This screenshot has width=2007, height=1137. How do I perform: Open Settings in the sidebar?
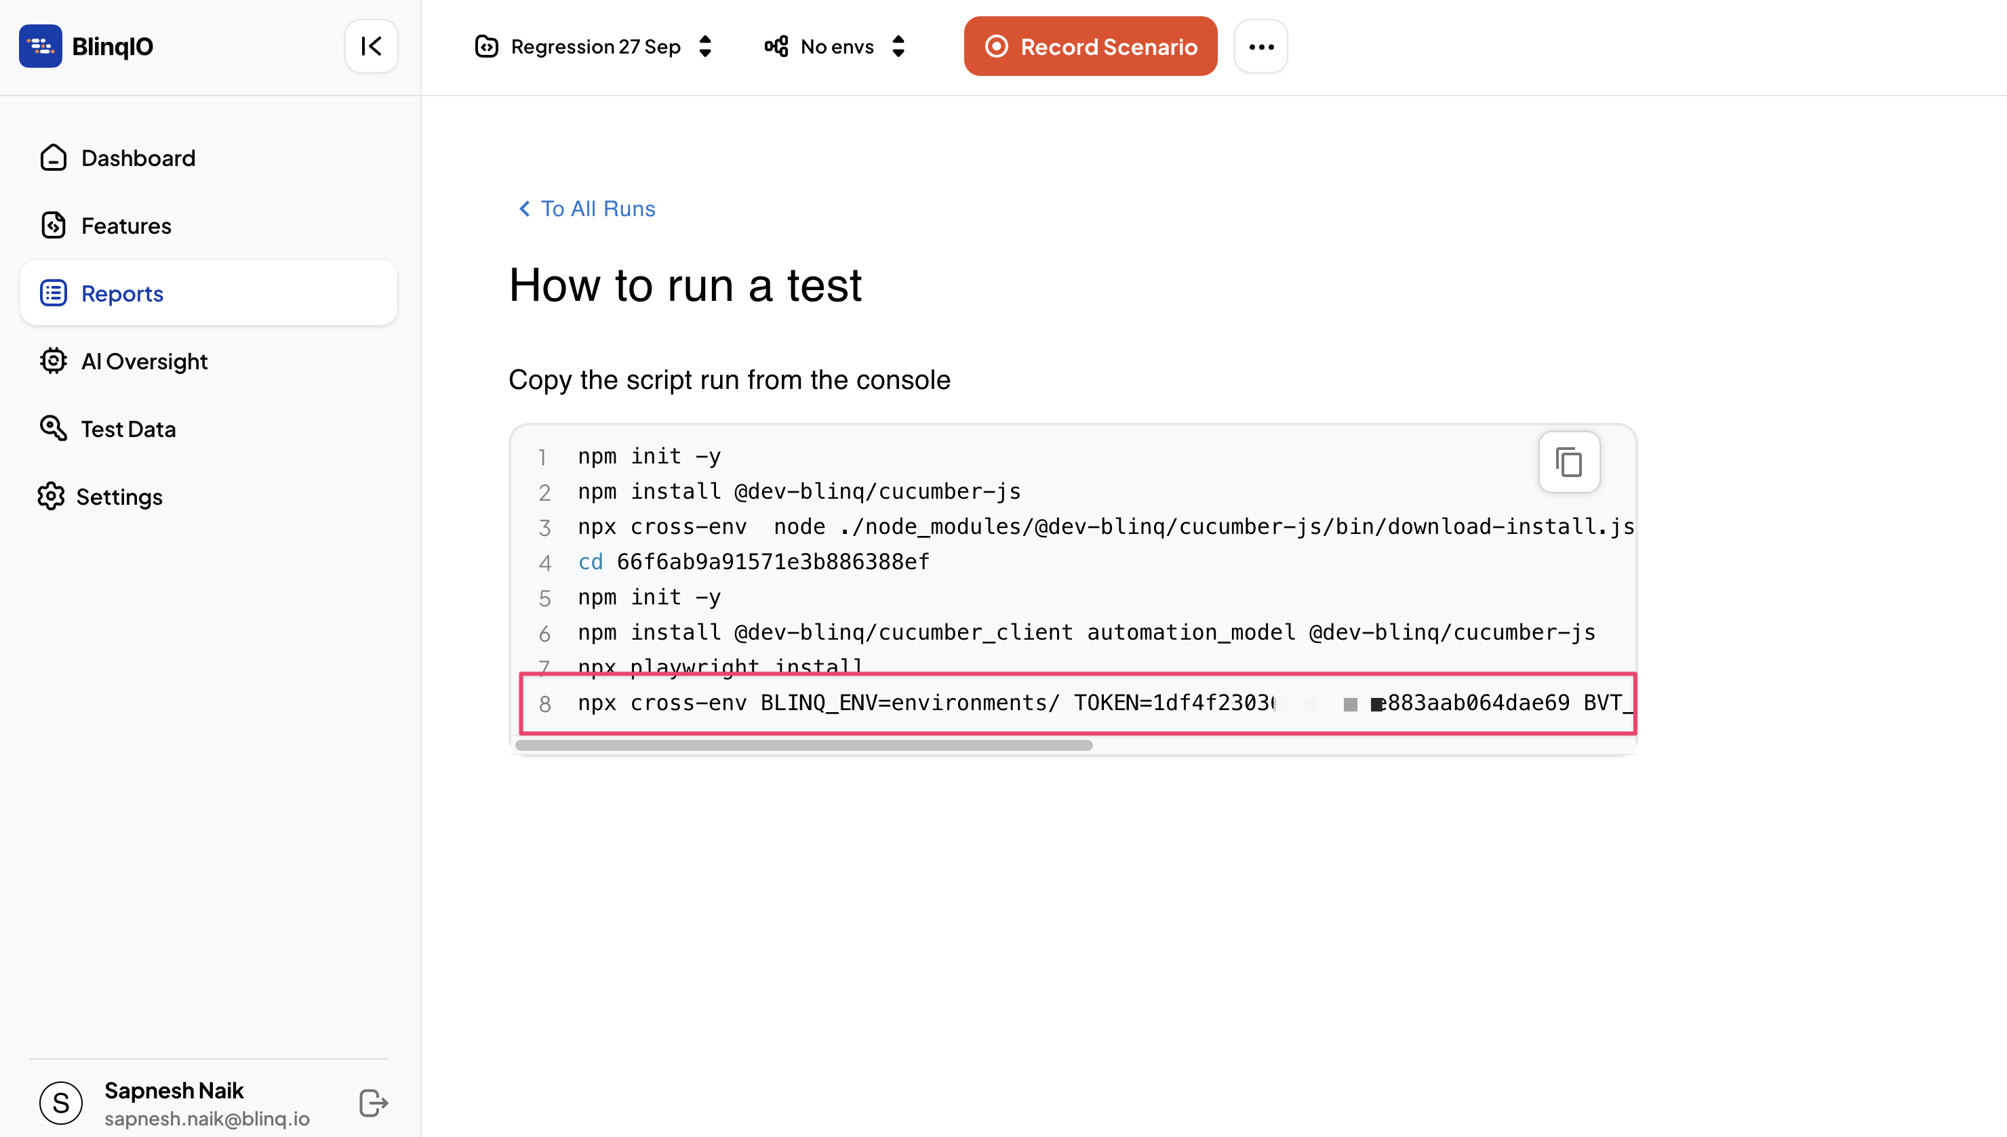pyautogui.click(x=209, y=497)
